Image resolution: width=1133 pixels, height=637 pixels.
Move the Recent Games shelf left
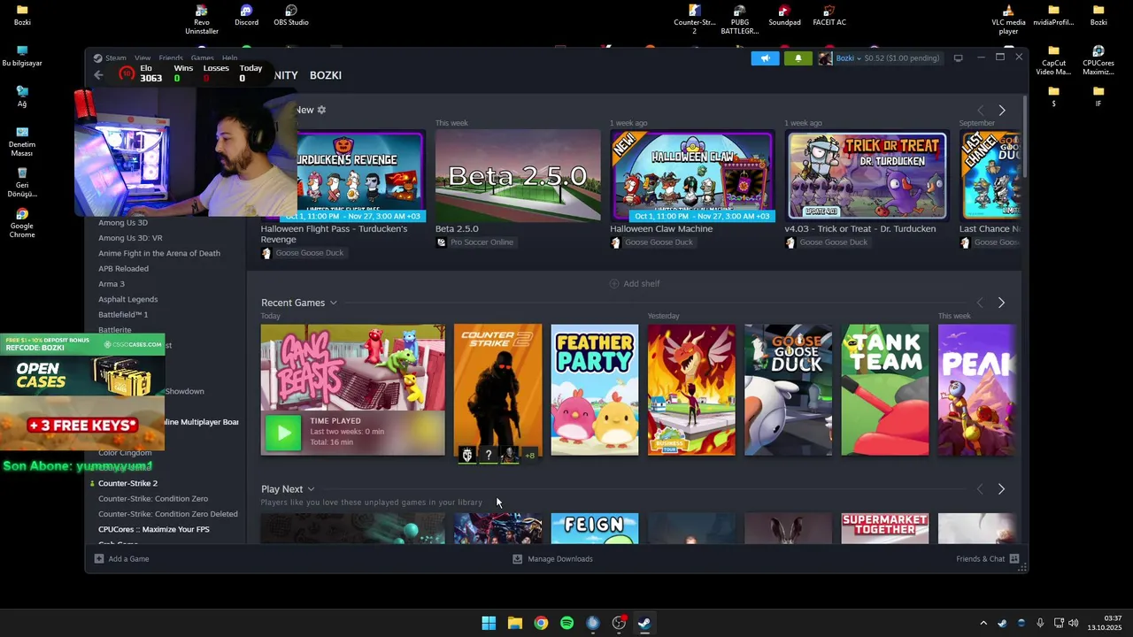(x=980, y=303)
